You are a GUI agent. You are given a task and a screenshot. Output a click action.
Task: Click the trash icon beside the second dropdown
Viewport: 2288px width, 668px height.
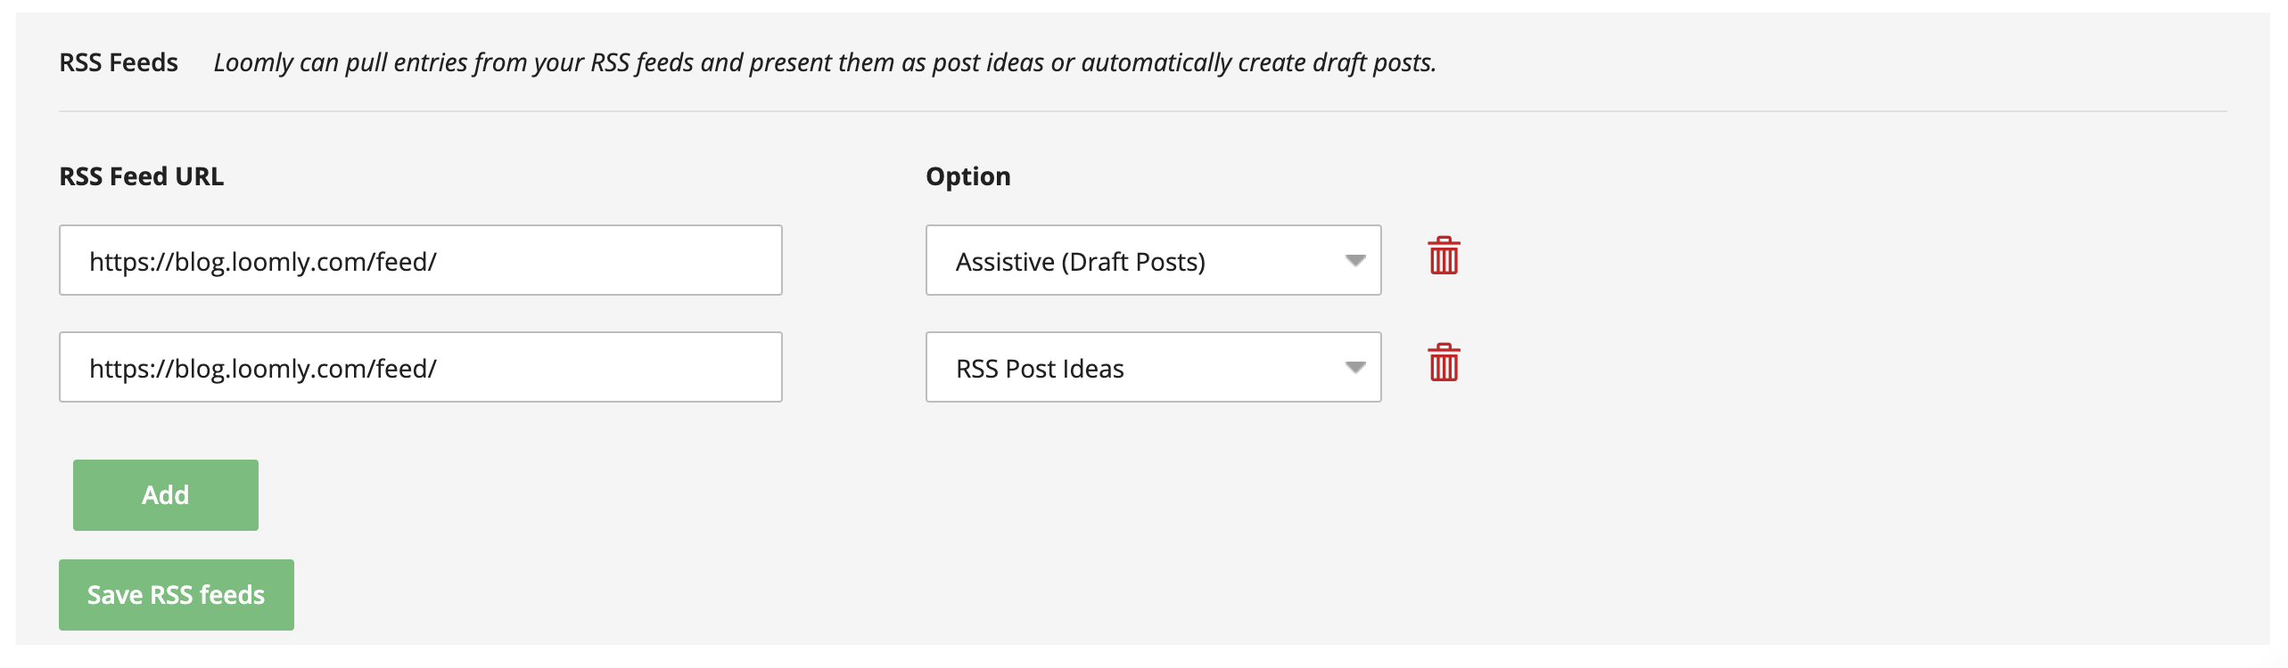coord(1444,365)
